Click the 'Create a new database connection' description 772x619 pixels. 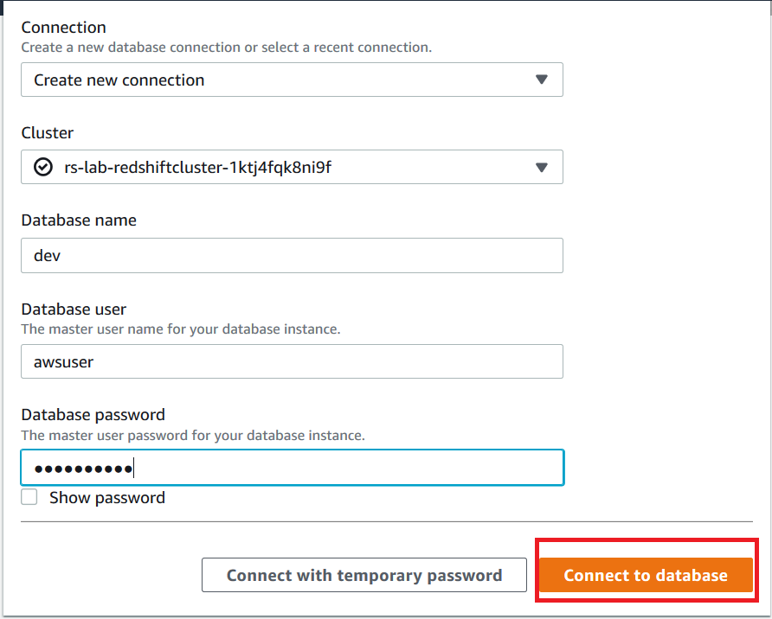coord(226,47)
